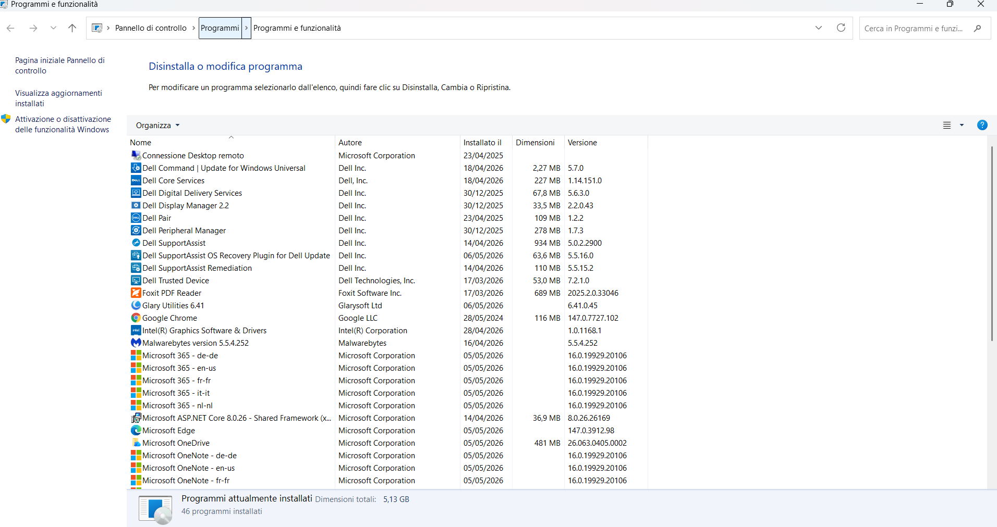Refresh the programs list
The width and height of the screenshot is (997, 527).
click(841, 28)
